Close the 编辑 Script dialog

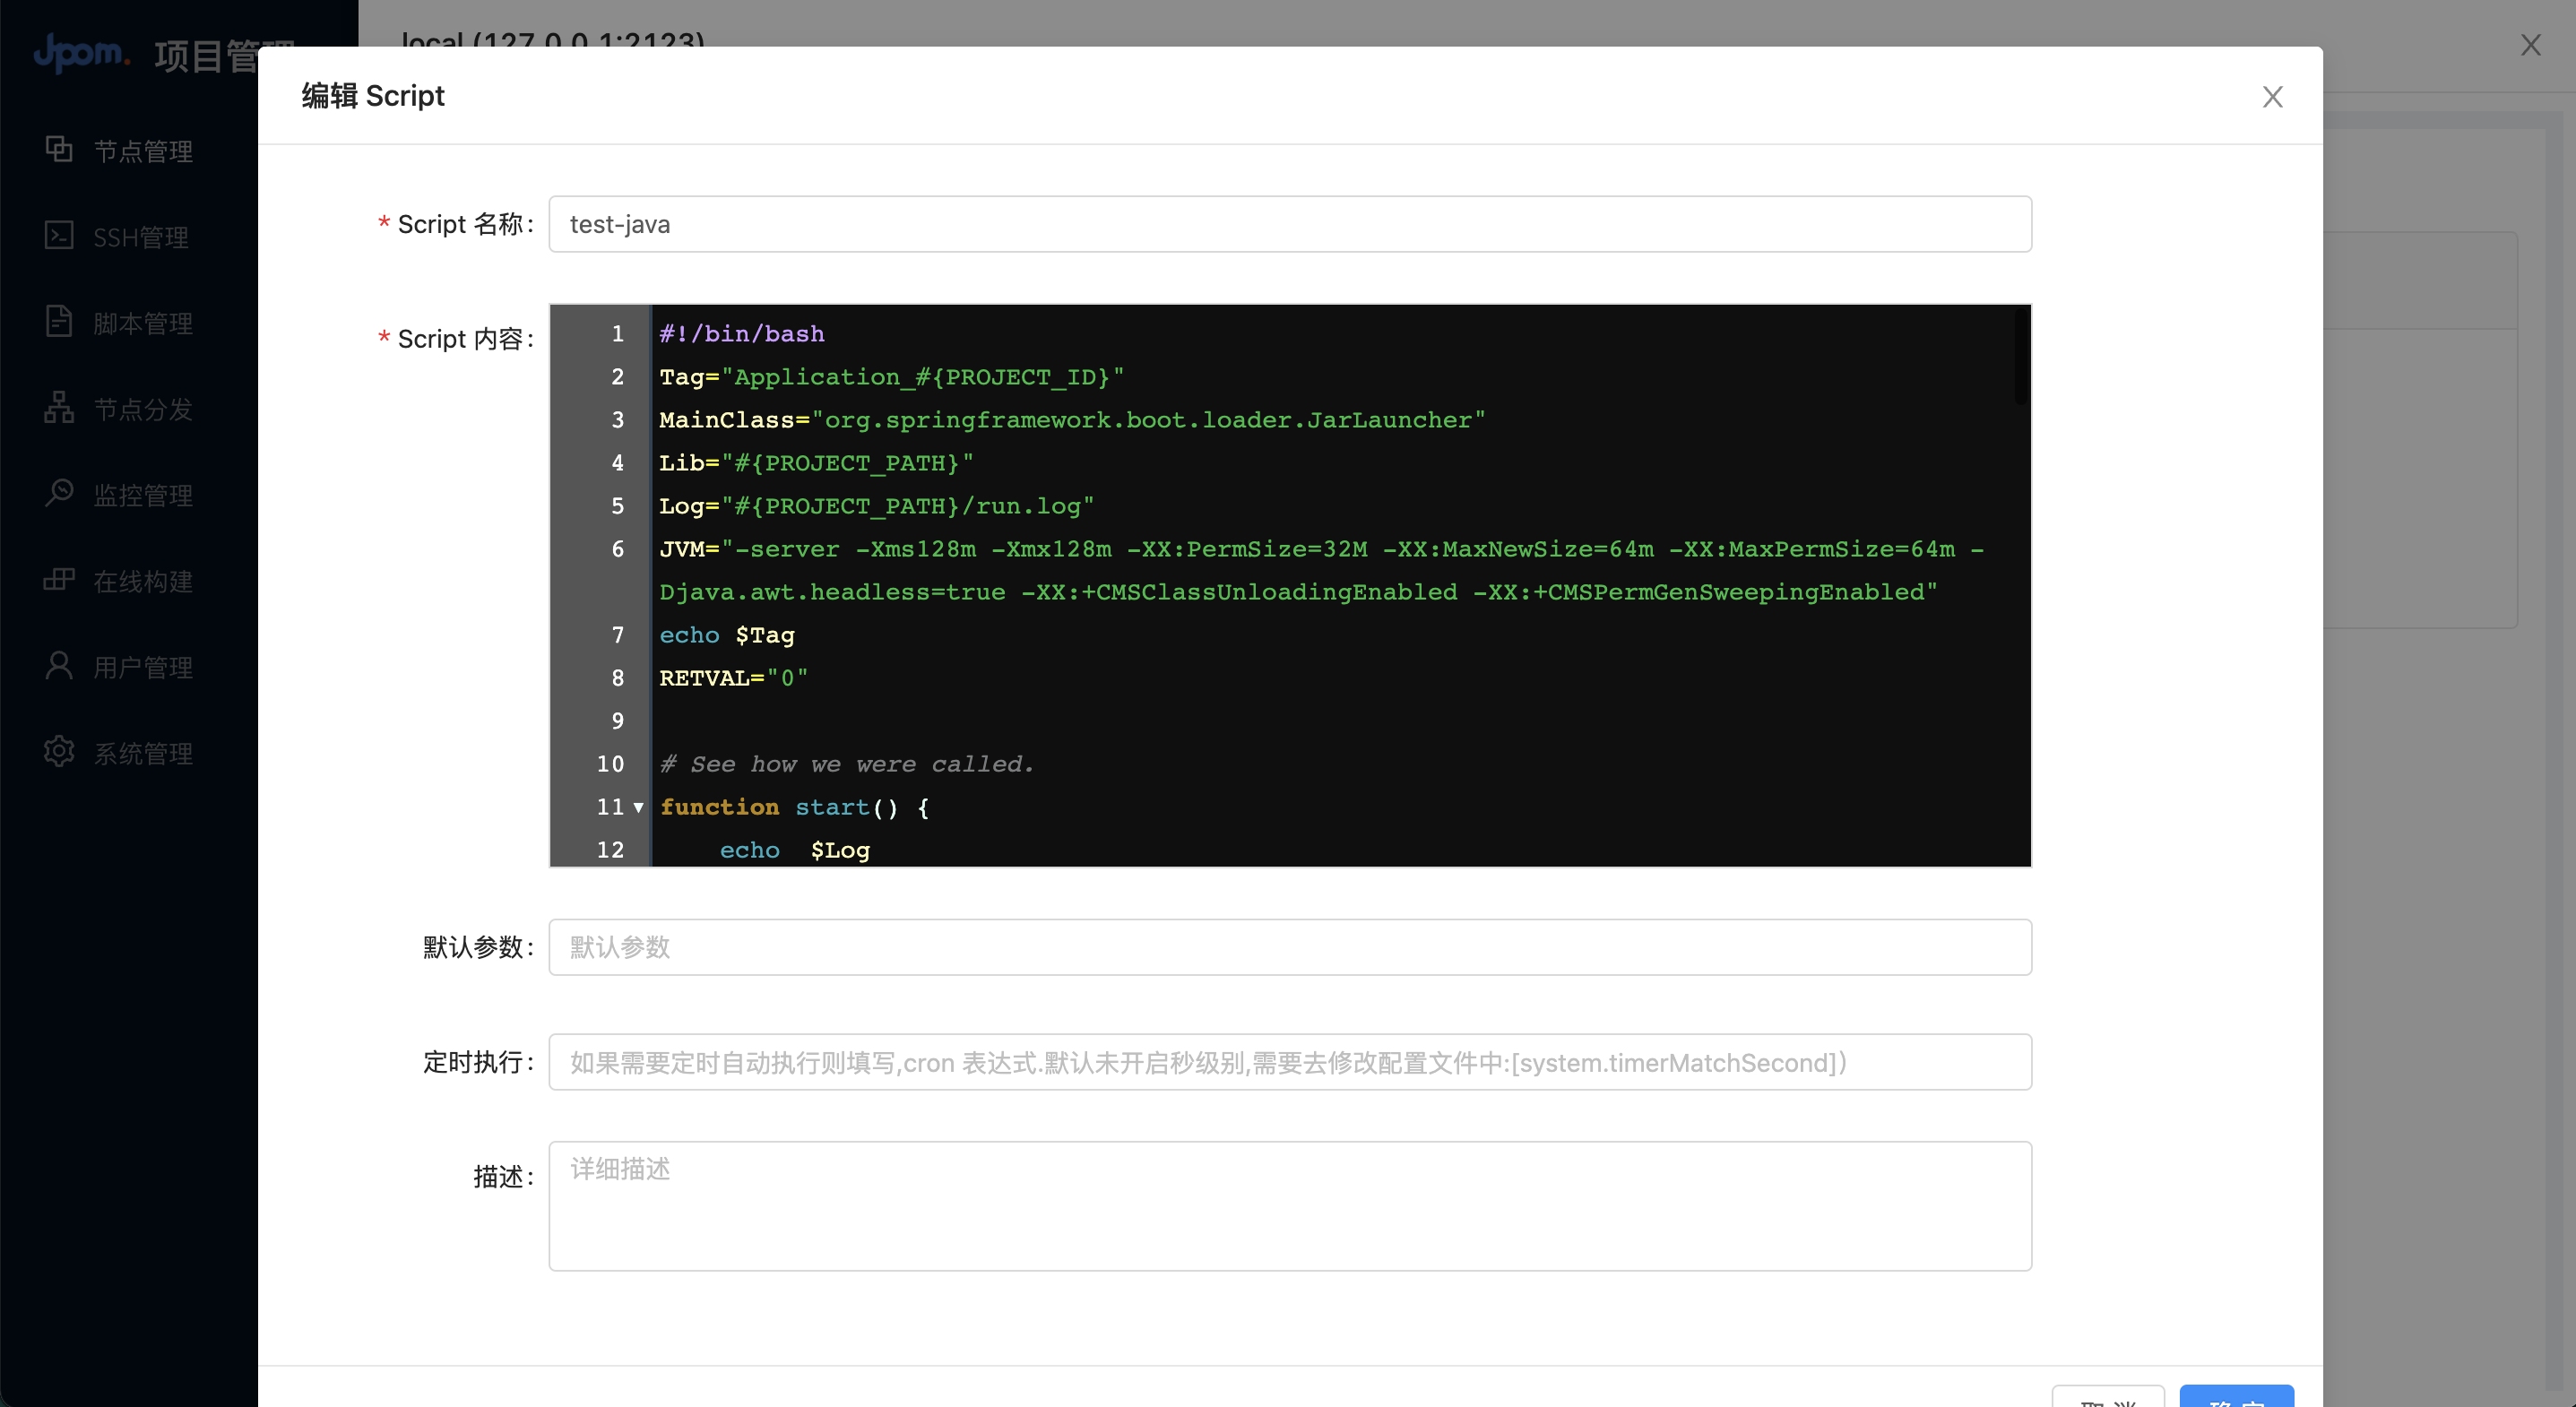pyautogui.click(x=2272, y=96)
